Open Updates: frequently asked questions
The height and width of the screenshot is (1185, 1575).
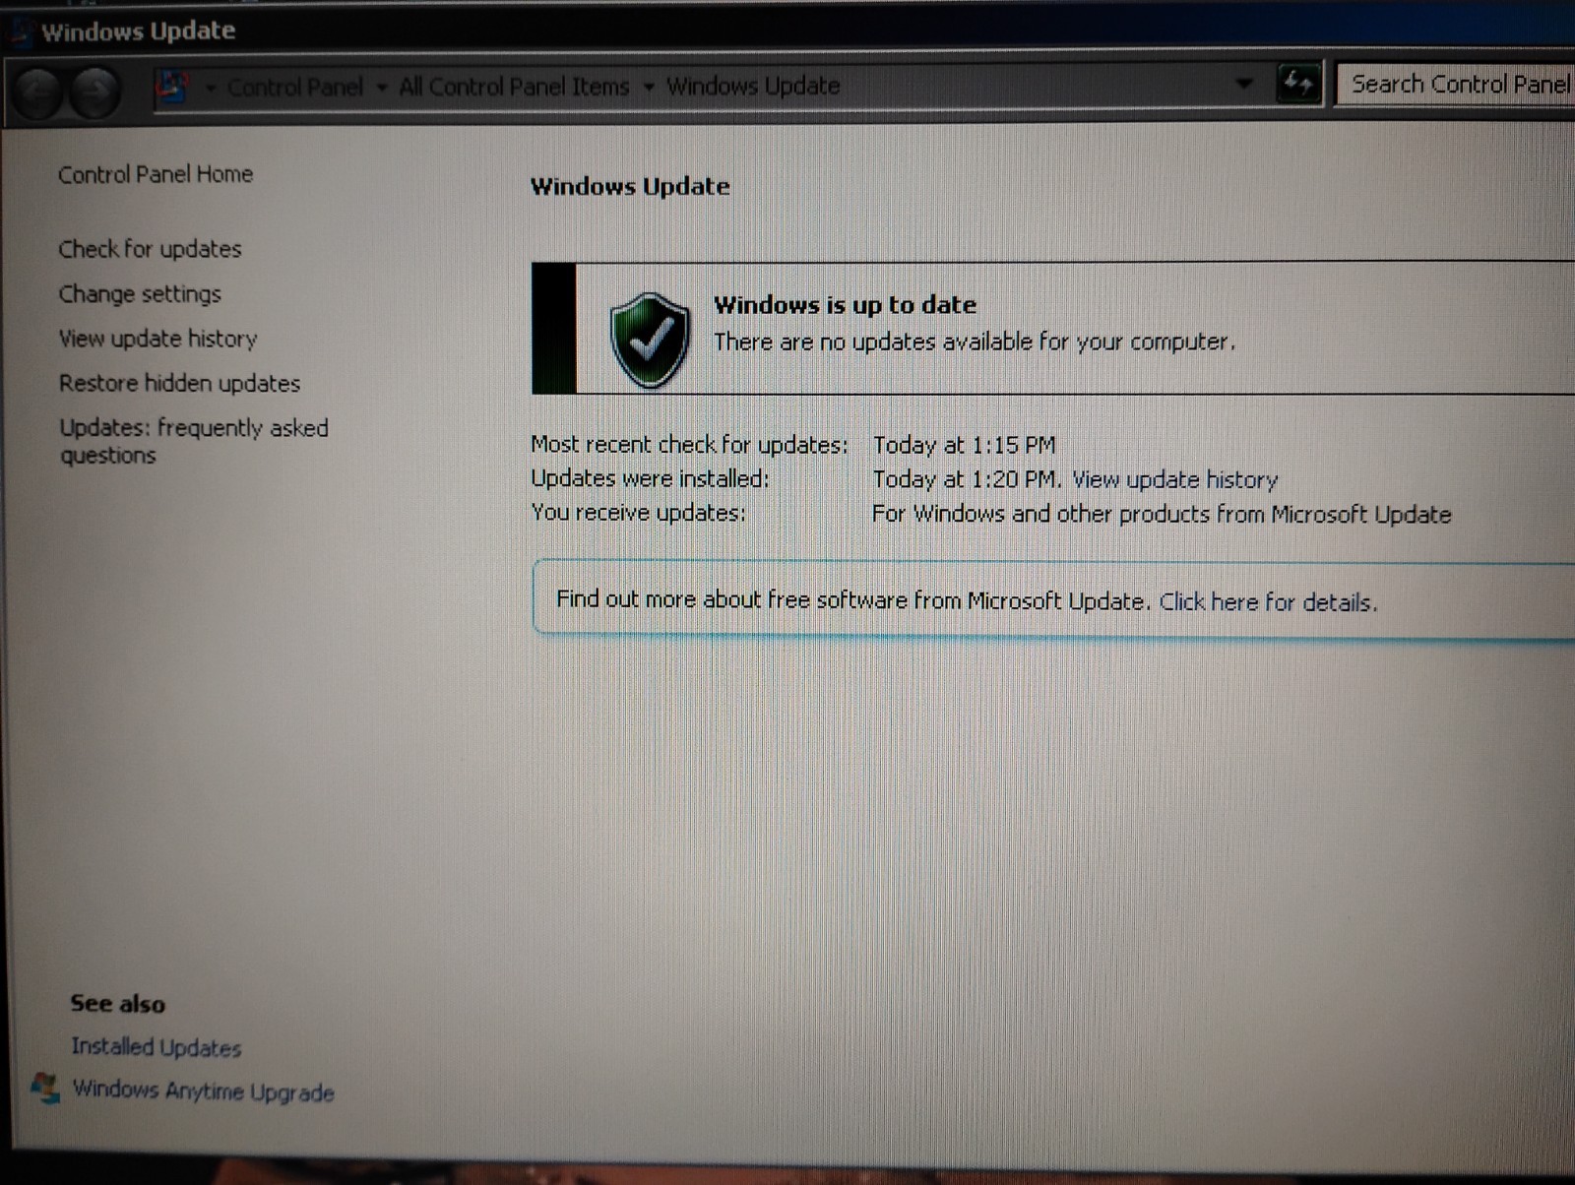[194, 441]
